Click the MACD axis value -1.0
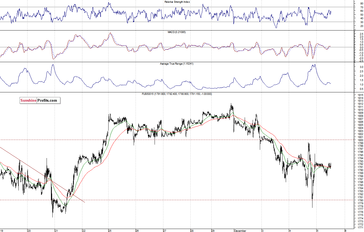Image resolution: width=364 pixels, height=232 pixels. point(361,53)
